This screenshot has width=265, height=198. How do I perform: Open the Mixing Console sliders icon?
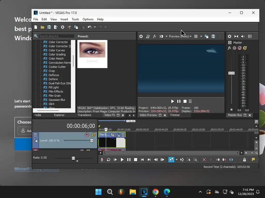[x=250, y=36]
